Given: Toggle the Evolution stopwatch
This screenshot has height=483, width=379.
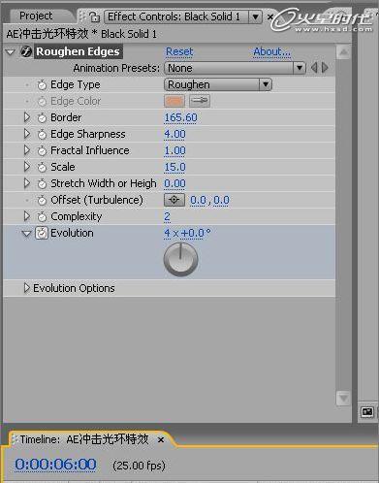Looking at the screenshot, I should pos(42,233).
